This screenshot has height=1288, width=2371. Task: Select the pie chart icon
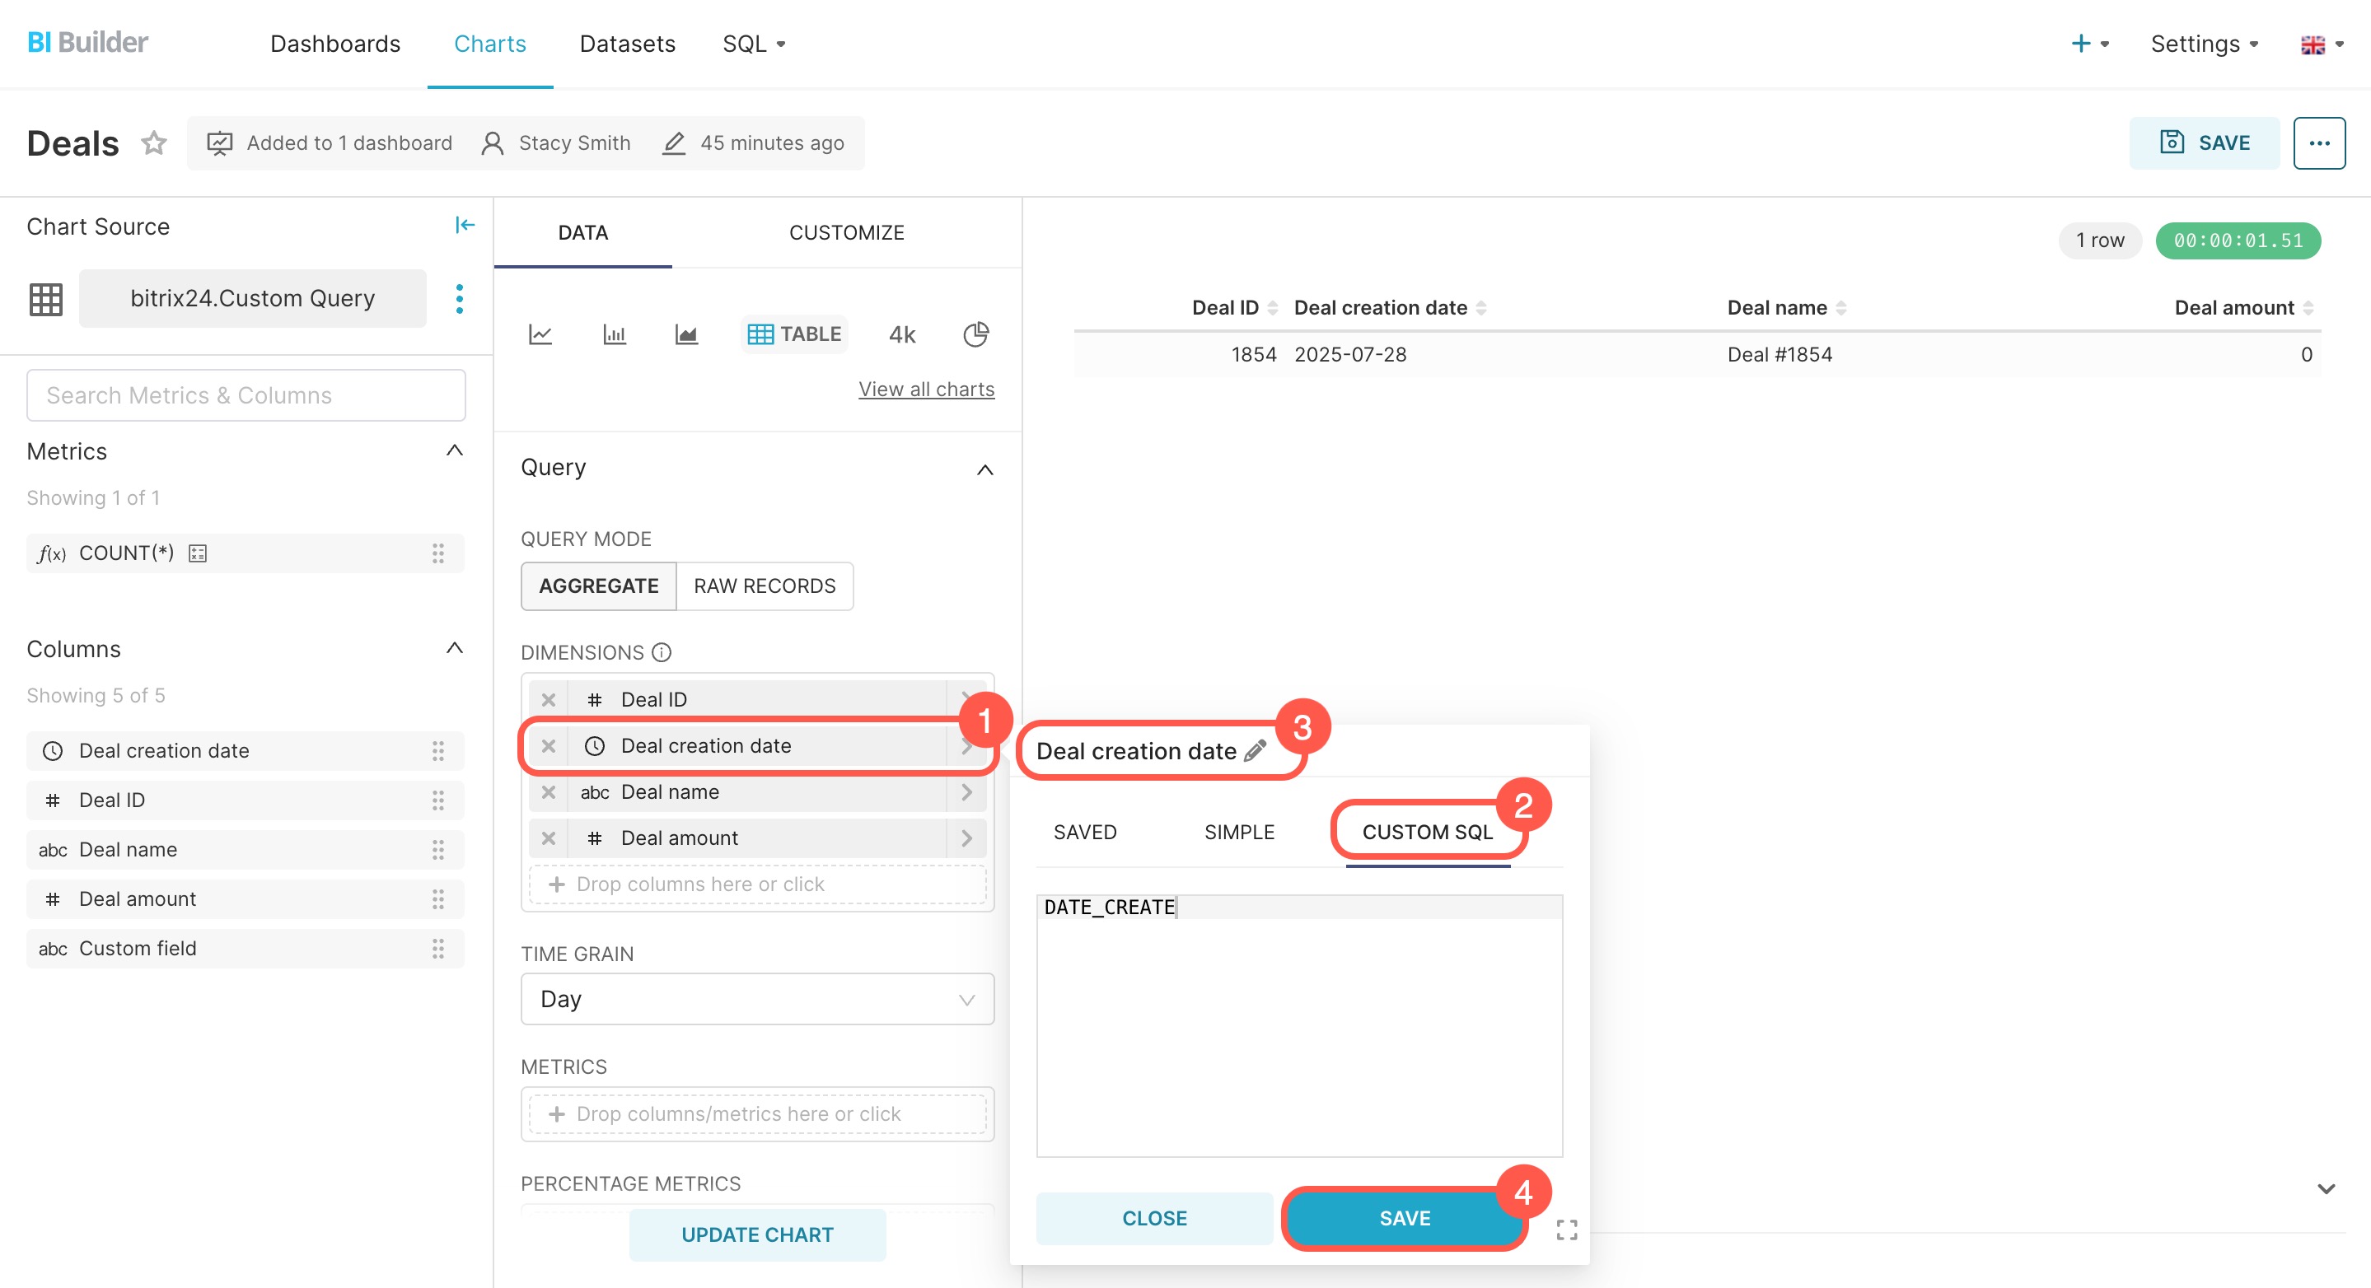click(975, 334)
